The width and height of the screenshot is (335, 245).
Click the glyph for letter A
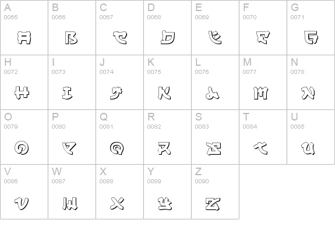24,38
